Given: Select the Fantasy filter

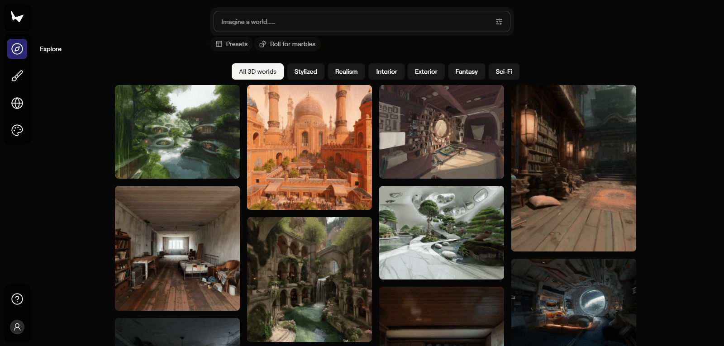Looking at the screenshot, I should pyautogui.click(x=467, y=71).
